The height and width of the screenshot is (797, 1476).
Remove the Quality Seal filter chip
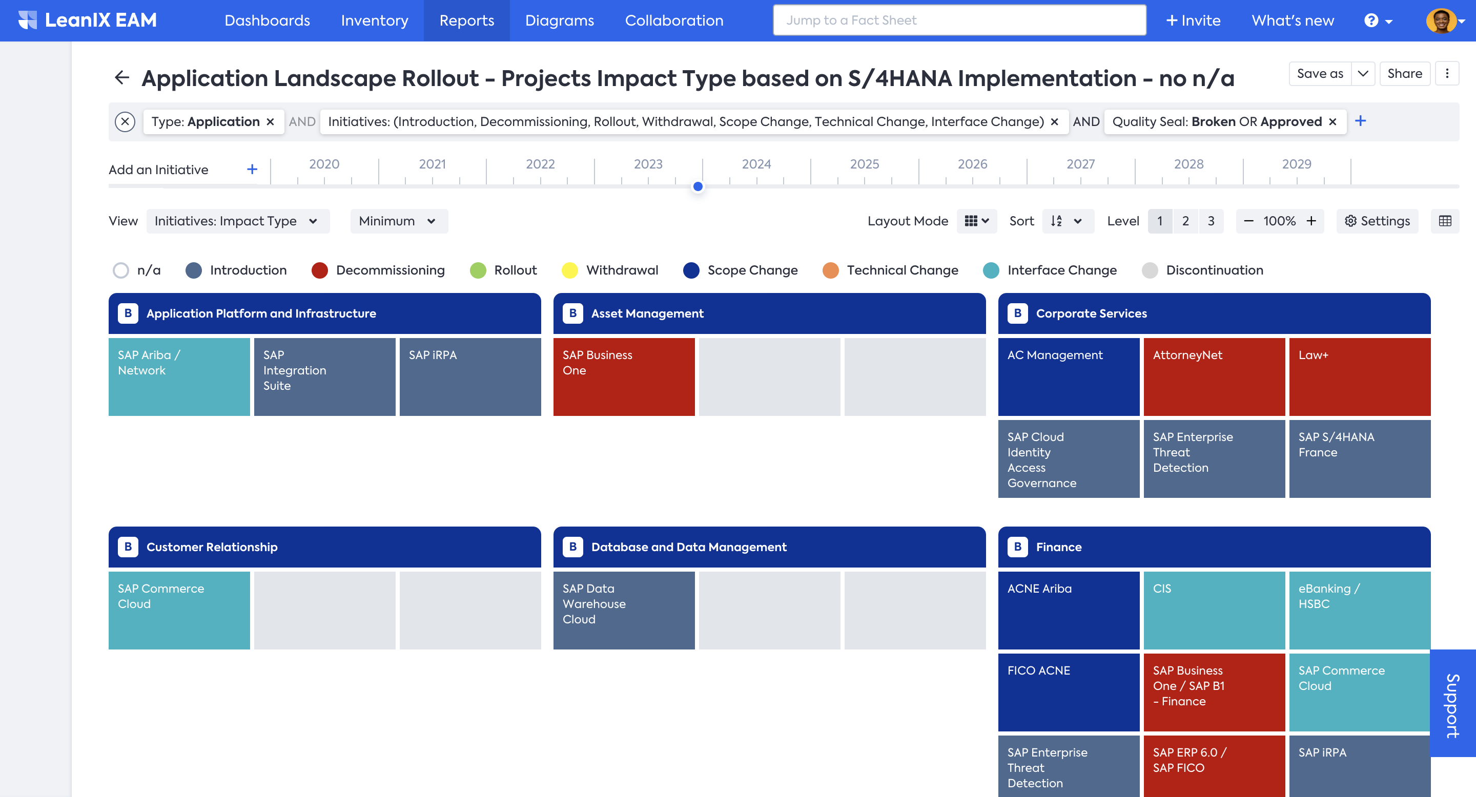pyautogui.click(x=1332, y=121)
